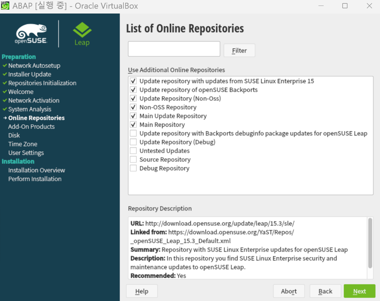Uncheck the Main Repository checkbox
The width and height of the screenshot is (380, 301).
pyautogui.click(x=133, y=125)
